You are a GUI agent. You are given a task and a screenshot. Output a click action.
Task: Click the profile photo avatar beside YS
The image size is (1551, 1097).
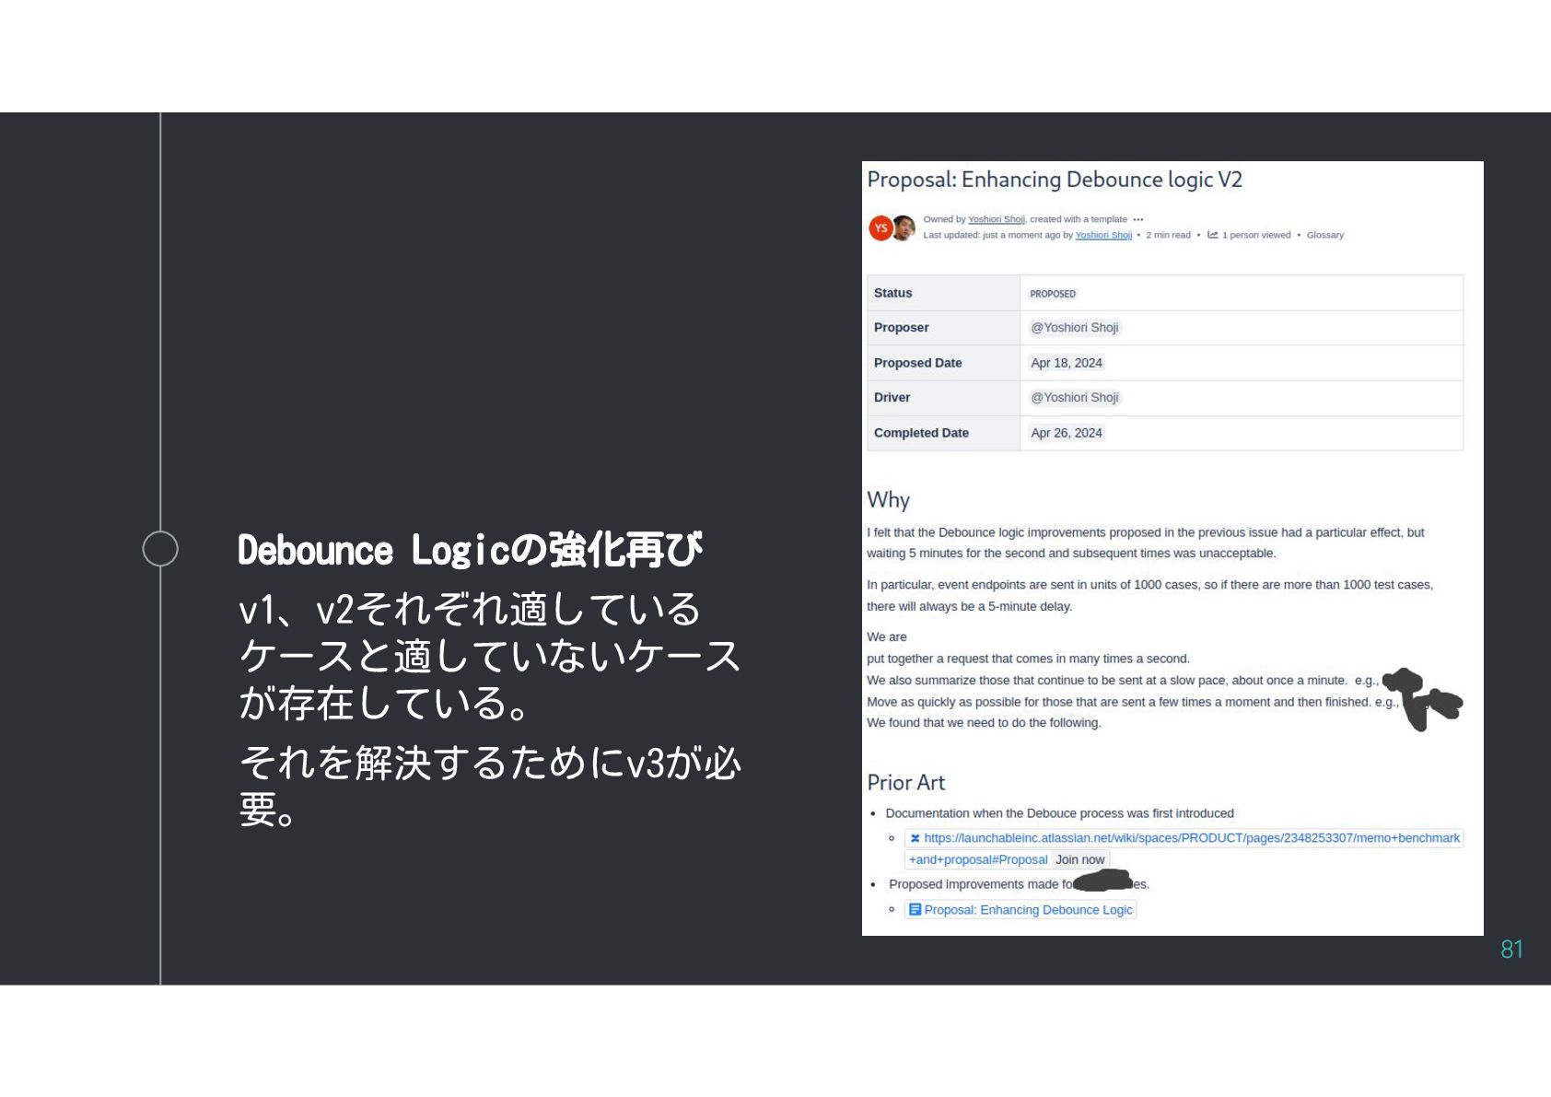(904, 228)
